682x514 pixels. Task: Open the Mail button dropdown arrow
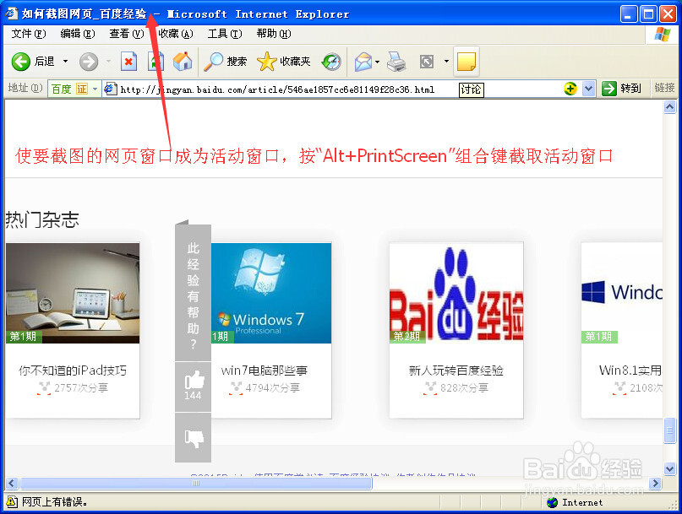point(378,62)
